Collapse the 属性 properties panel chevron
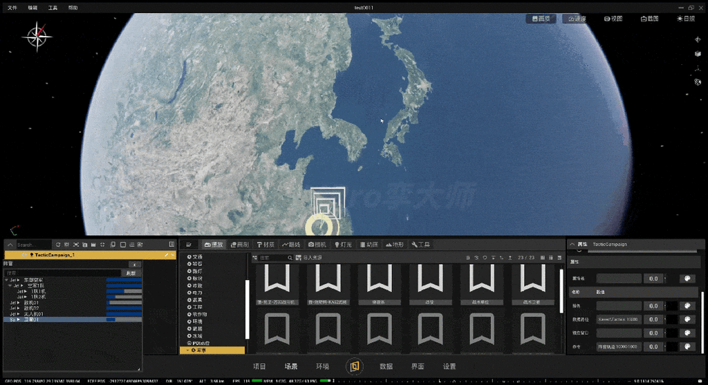708x385 pixels. [572, 244]
